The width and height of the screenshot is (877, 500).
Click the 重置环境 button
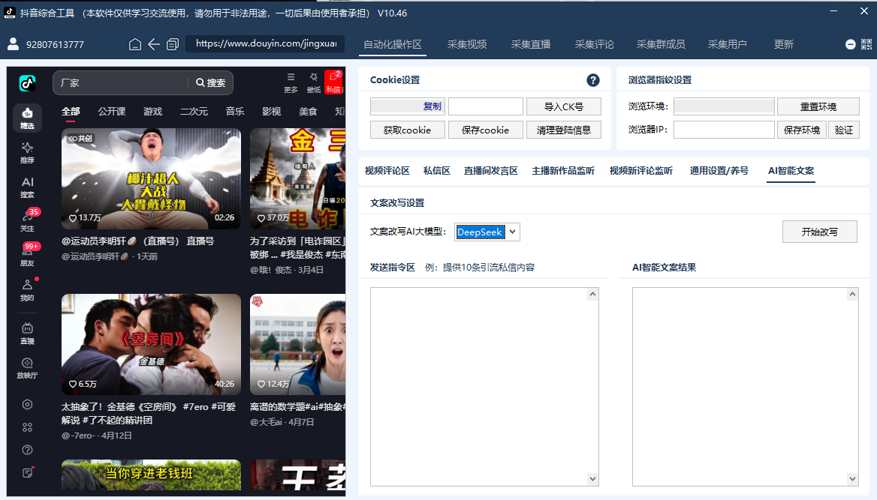818,106
